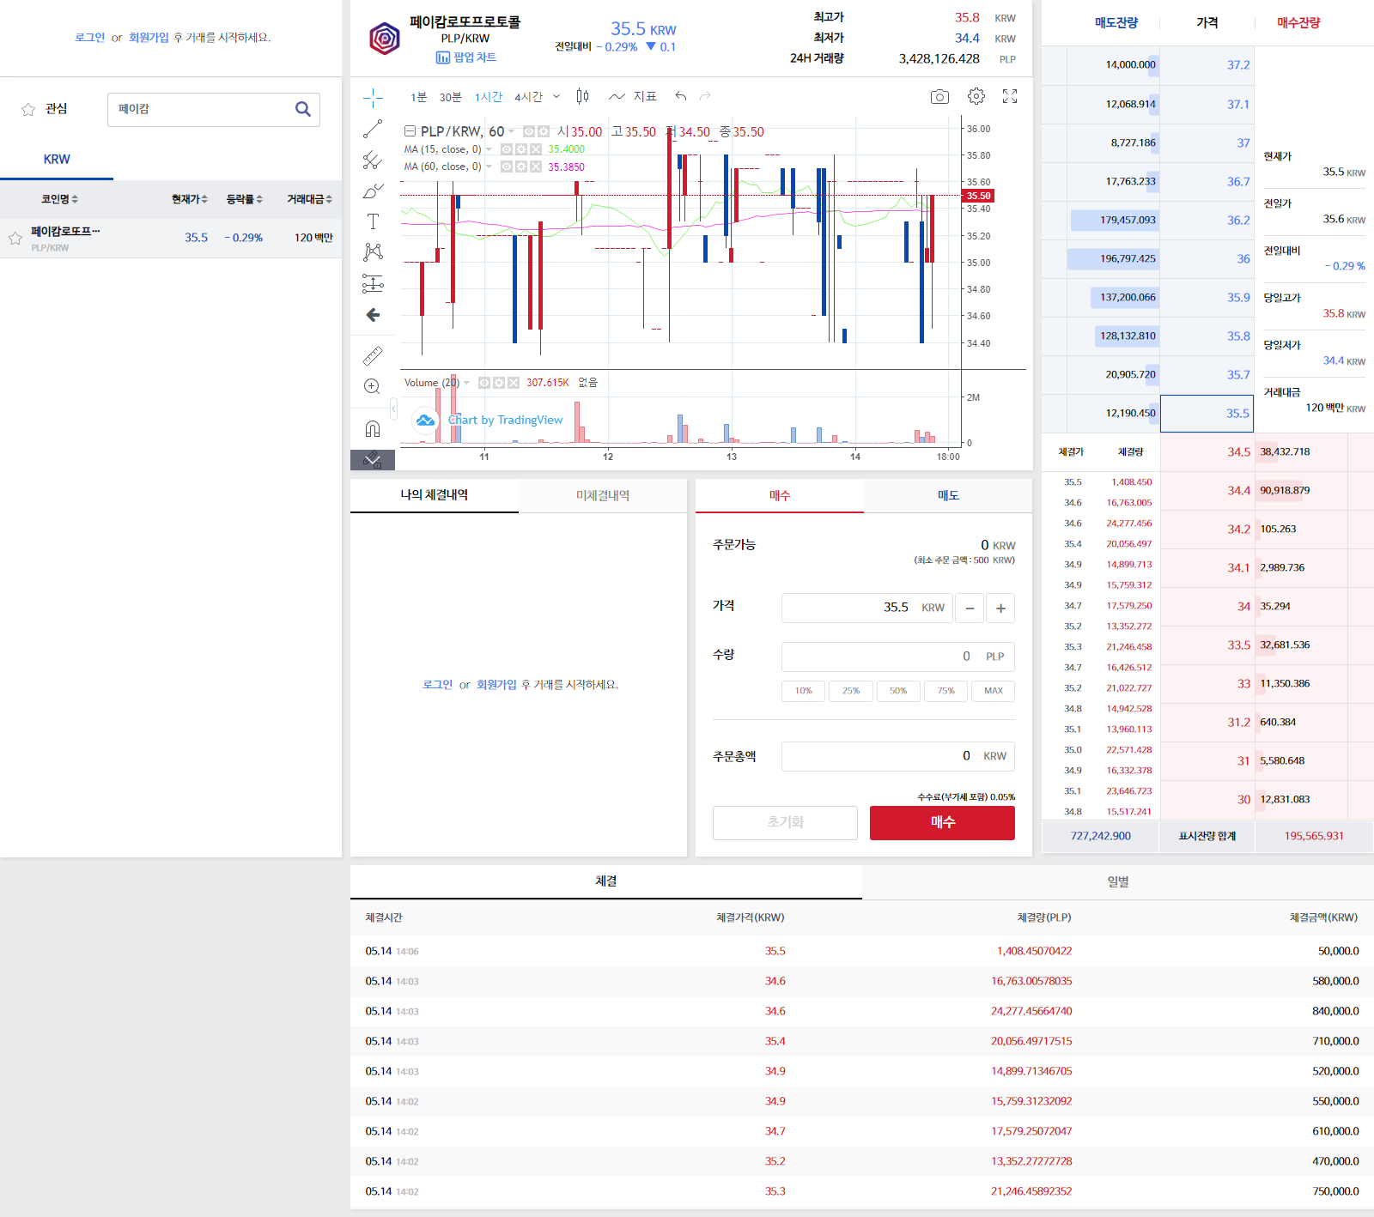Viewport: 1374px width, 1217px height.
Task: Switch to 매도 sell tab
Action: click(x=948, y=496)
